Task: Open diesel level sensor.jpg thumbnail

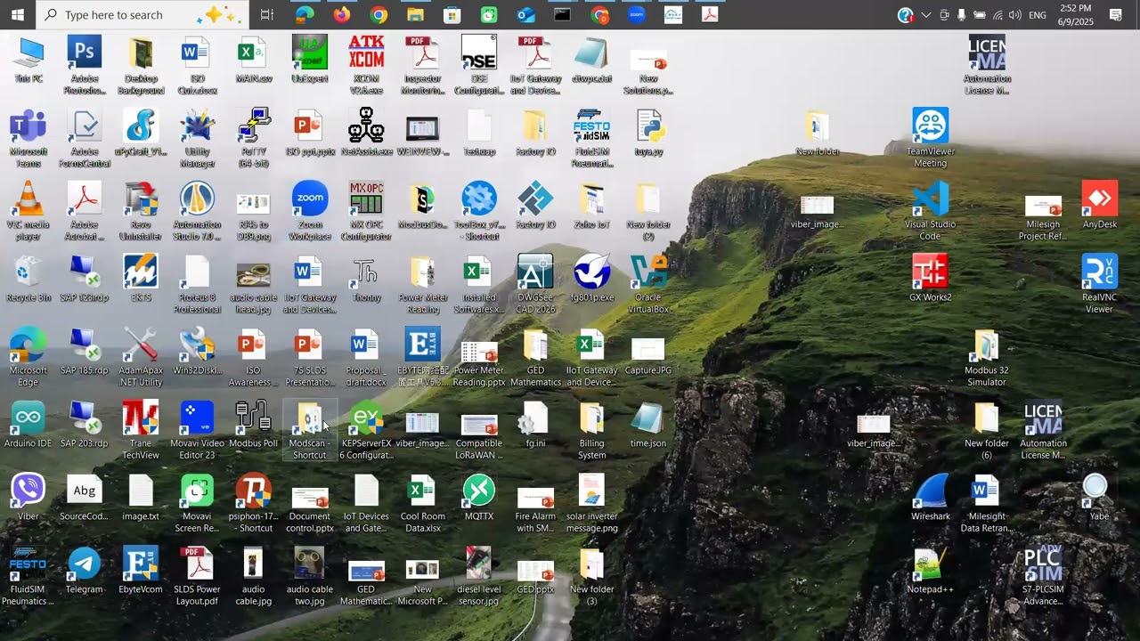Action: 479,576
